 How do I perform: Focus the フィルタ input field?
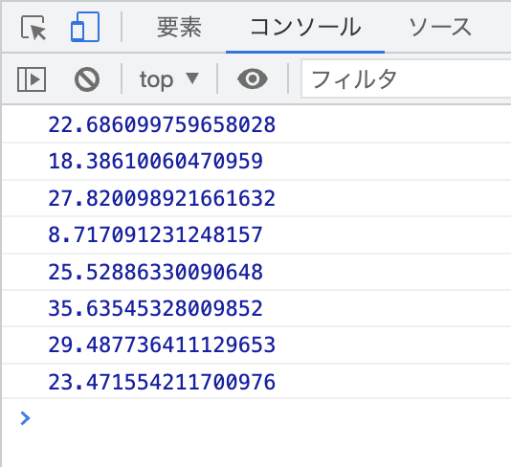point(406,78)
